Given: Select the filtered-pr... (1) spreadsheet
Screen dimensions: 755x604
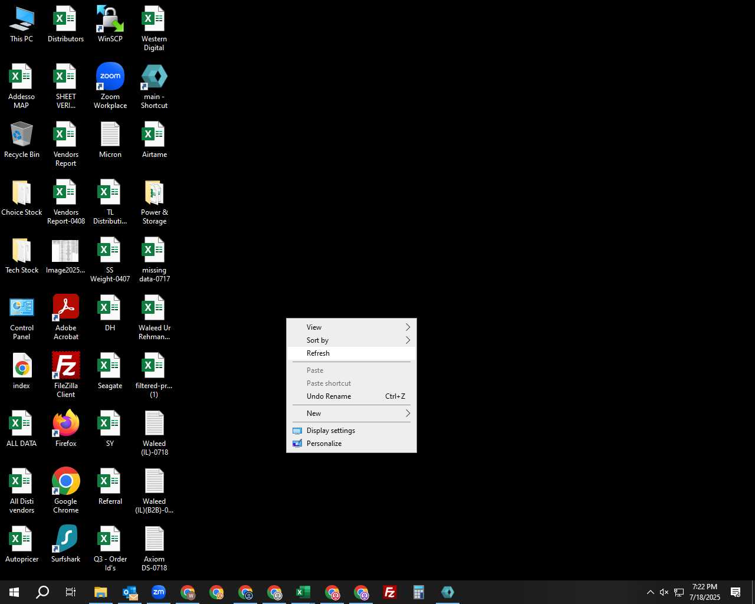Looking at the screenshot, I should [x=154, y=376].
